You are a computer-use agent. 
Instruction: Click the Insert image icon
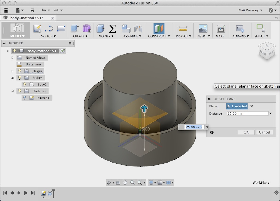pyautogui.click(x=203, y=29)
